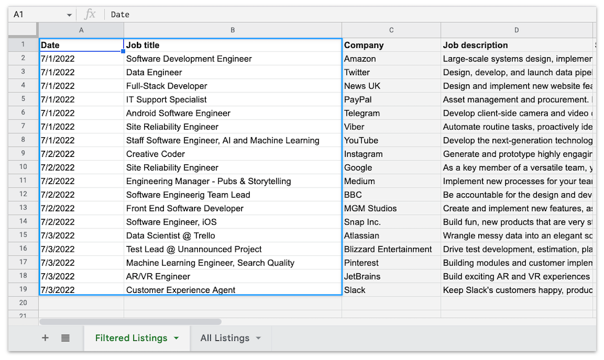Add a new sheet with the plus icon

tap(44, 338)
